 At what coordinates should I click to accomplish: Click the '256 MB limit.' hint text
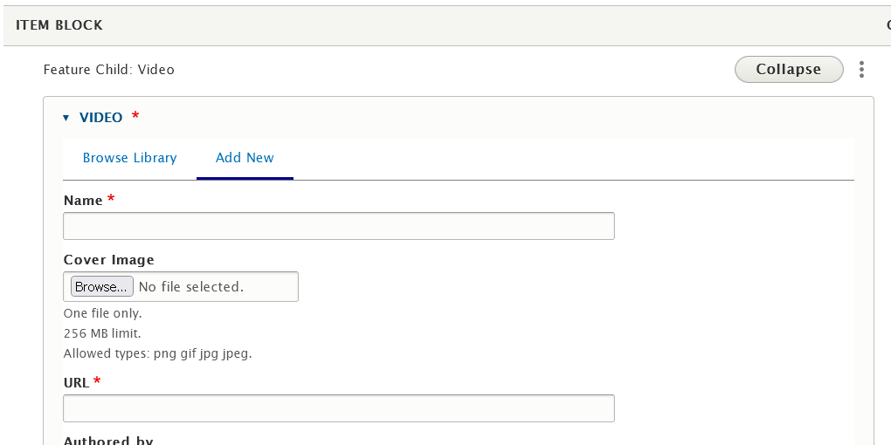click(102, 333)
